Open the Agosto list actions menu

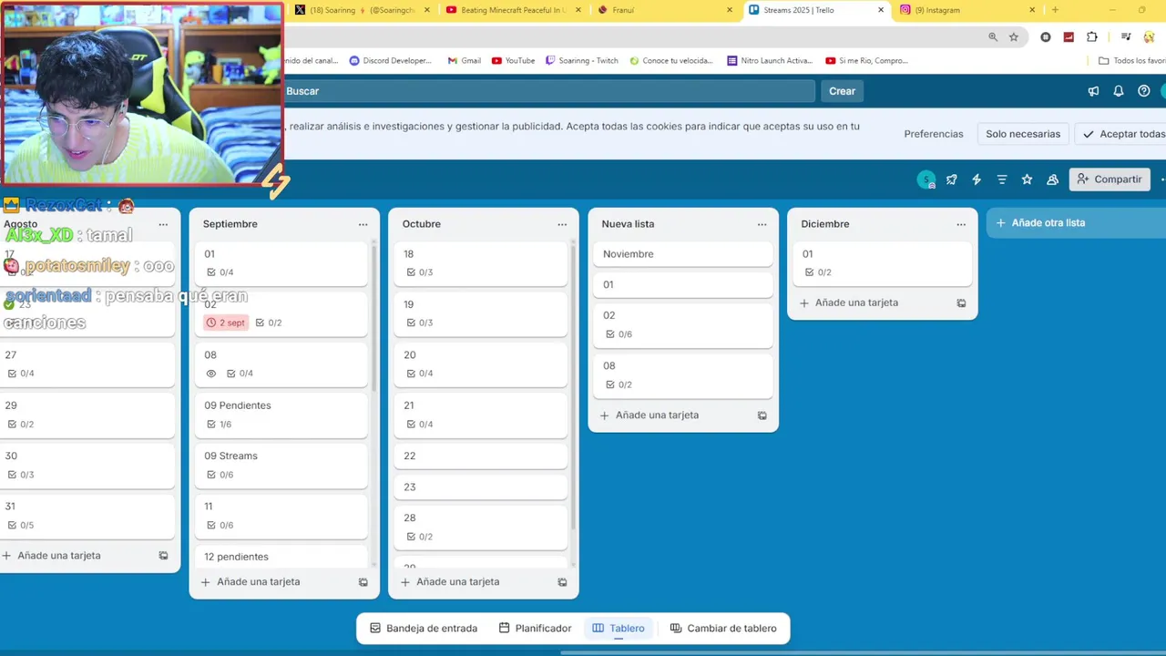click(163, 224)
